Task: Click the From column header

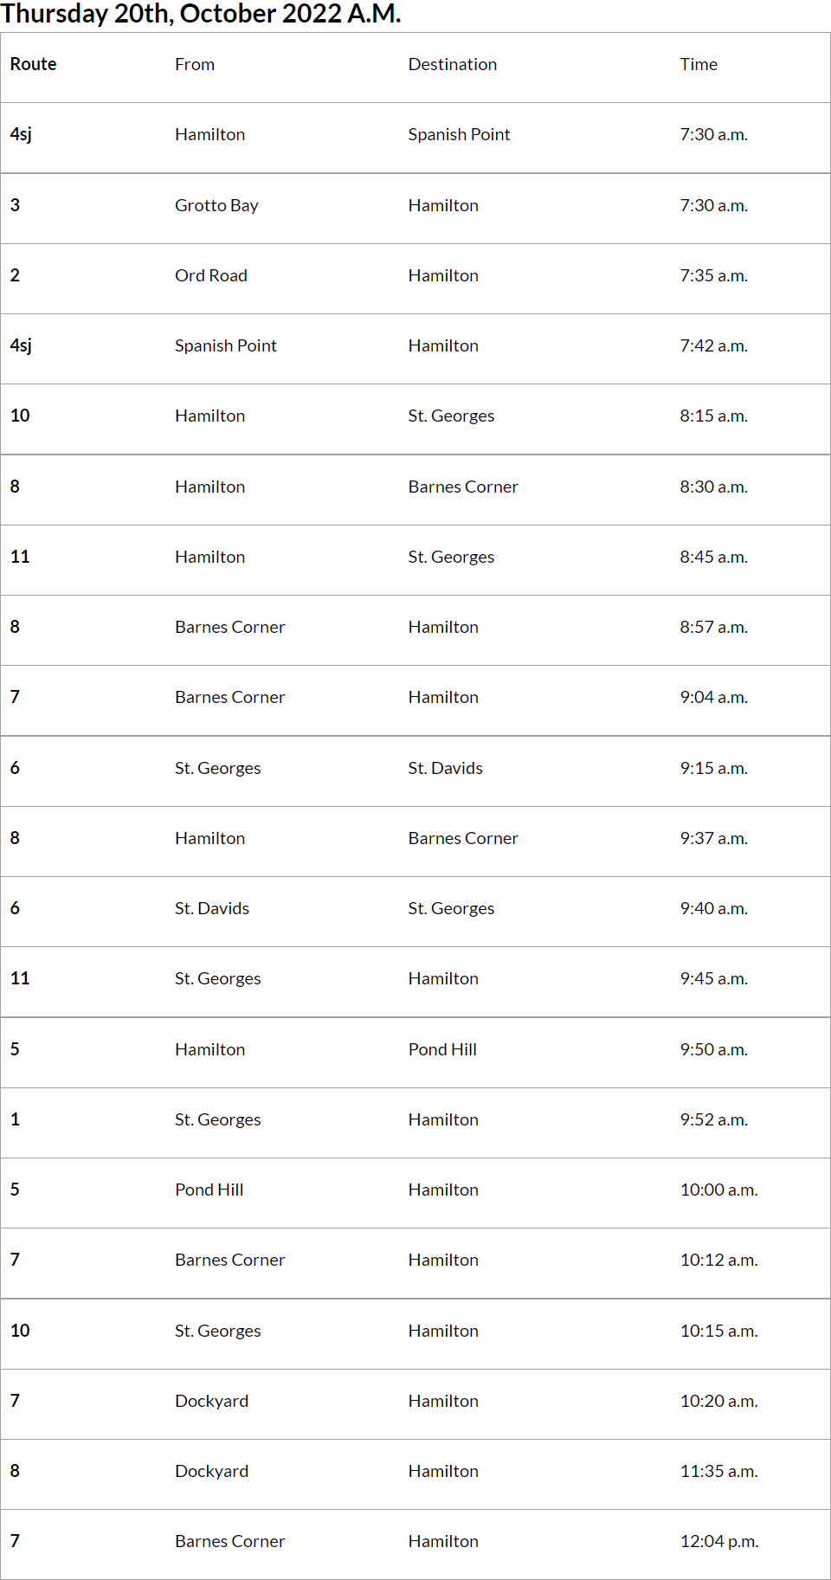Action: click(x=195, y=65)
